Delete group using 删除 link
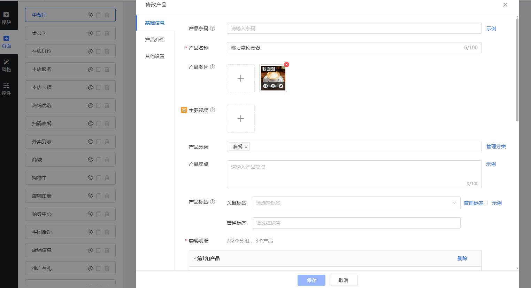531x288 pixels. tap(462, 258)
